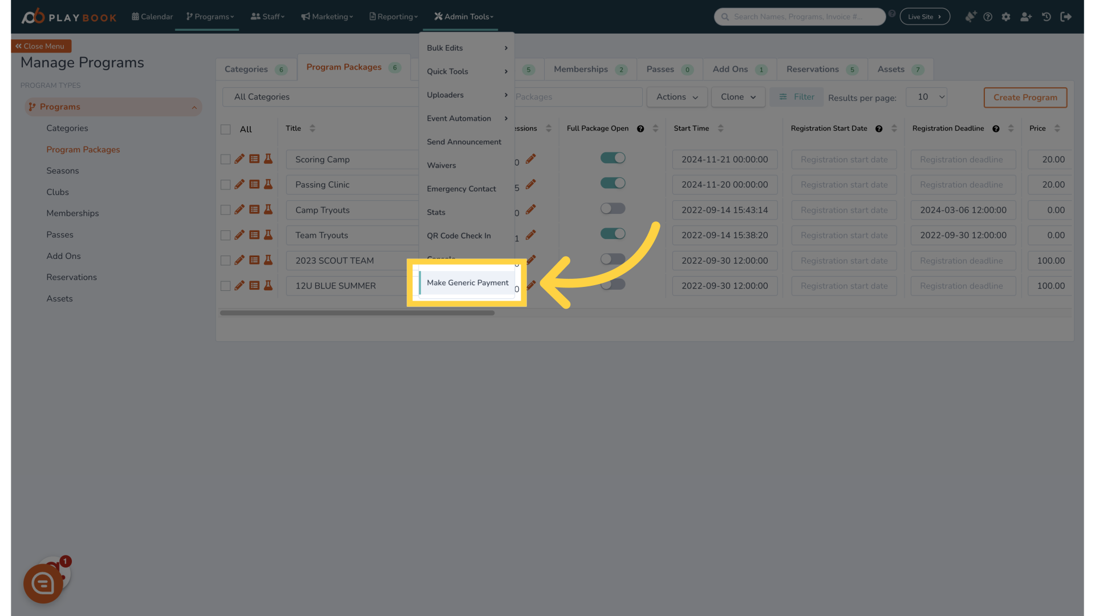Open the Actions dropdown
1095x616 pixels.
point(677,97)
